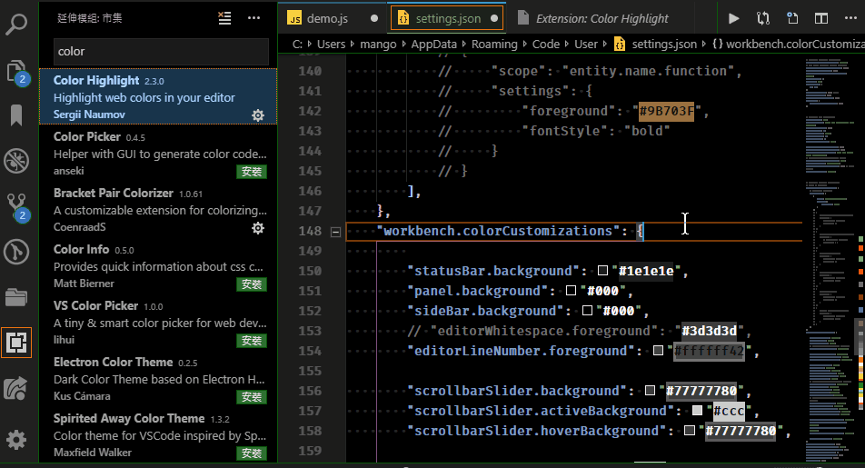Install the Electron Color Theme extension

click(252, 397)
